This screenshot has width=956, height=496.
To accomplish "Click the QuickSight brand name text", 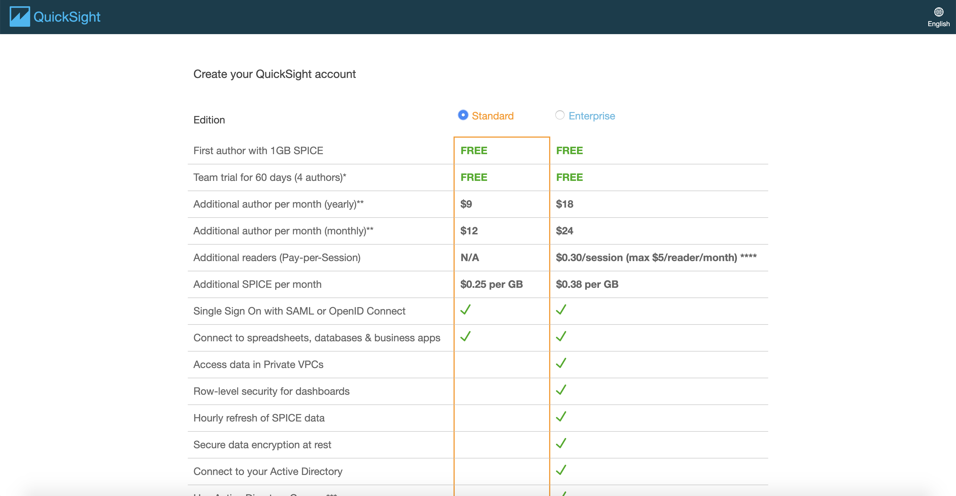I will (x=67, y=17).
